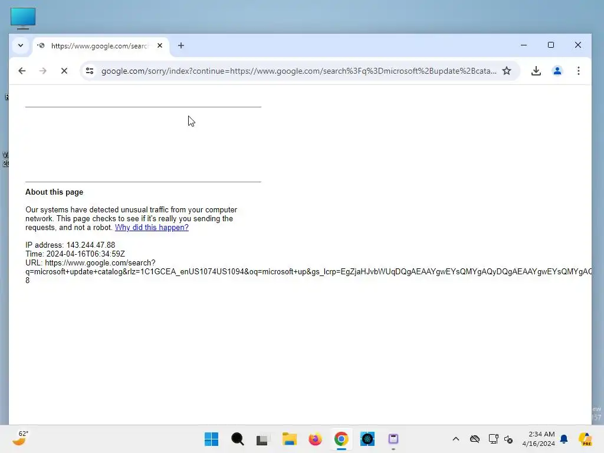Open Windows taskbar search
This screenshot has width=604, height=453.
(x=238, y=439)
